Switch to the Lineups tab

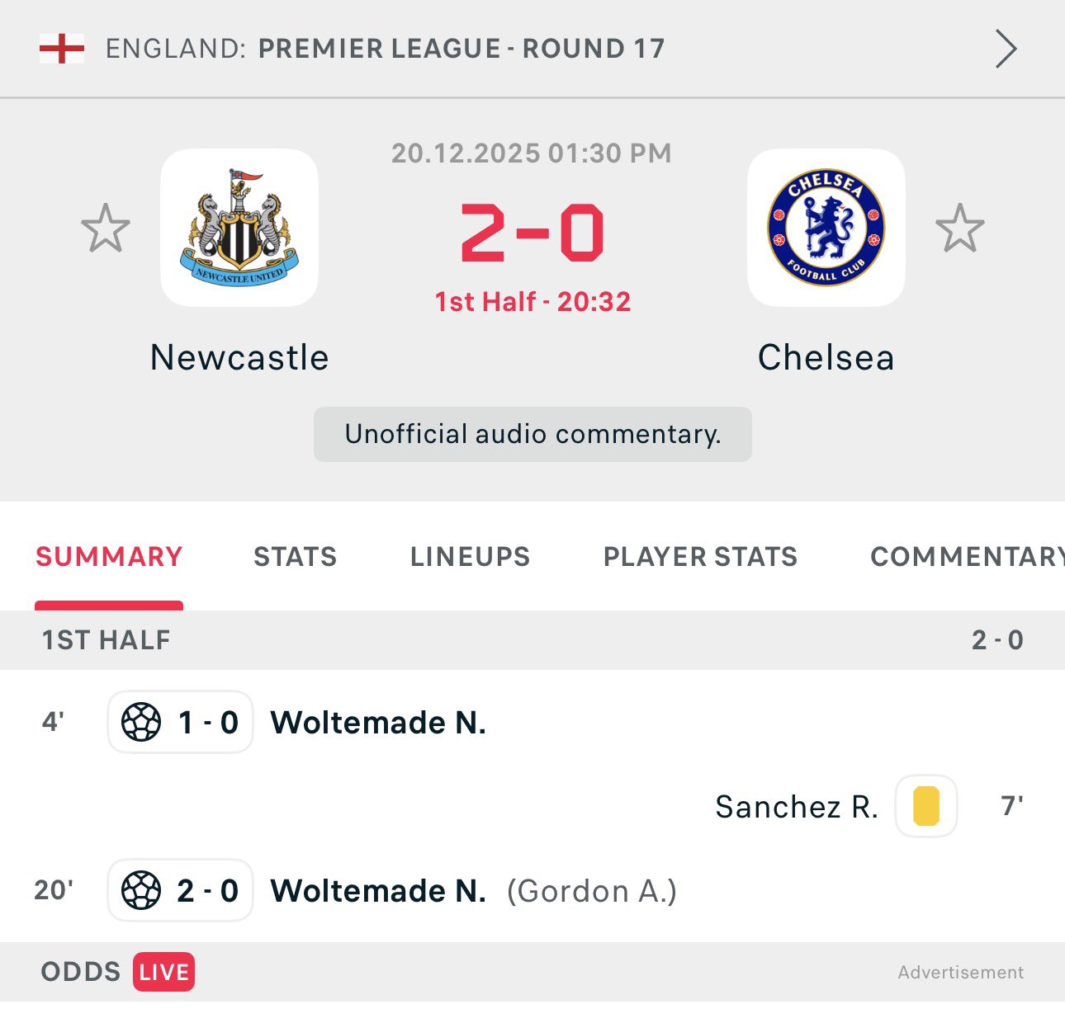click(470, 557)
